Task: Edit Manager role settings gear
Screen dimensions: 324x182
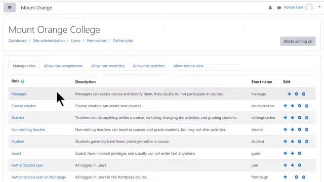Action: coord(296,94)
